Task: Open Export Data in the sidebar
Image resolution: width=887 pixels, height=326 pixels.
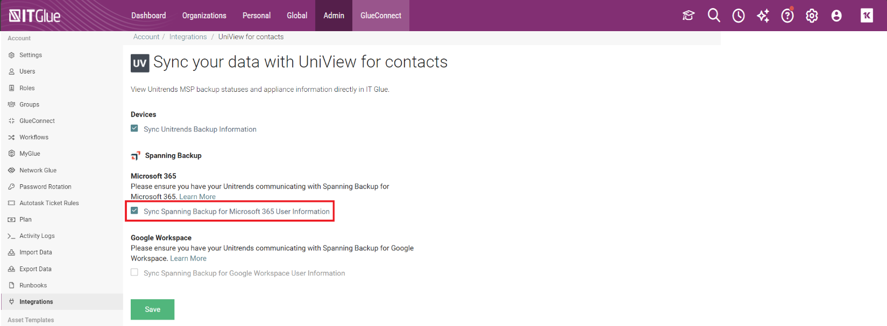Action: point(36,269)
